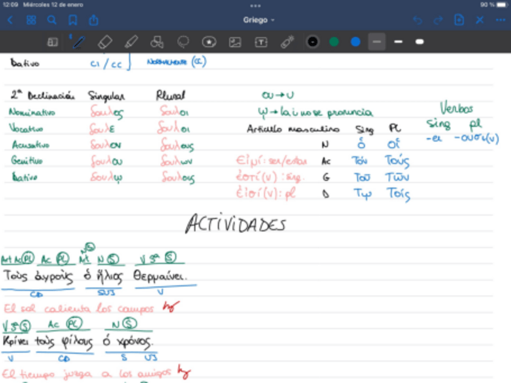Bookmark the current page

[73, 20]
